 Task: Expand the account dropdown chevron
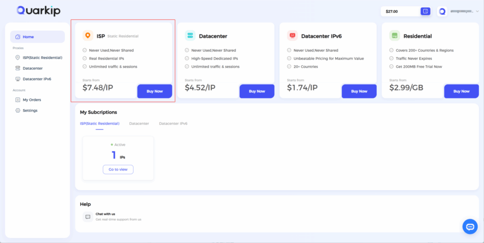[477, 11]
